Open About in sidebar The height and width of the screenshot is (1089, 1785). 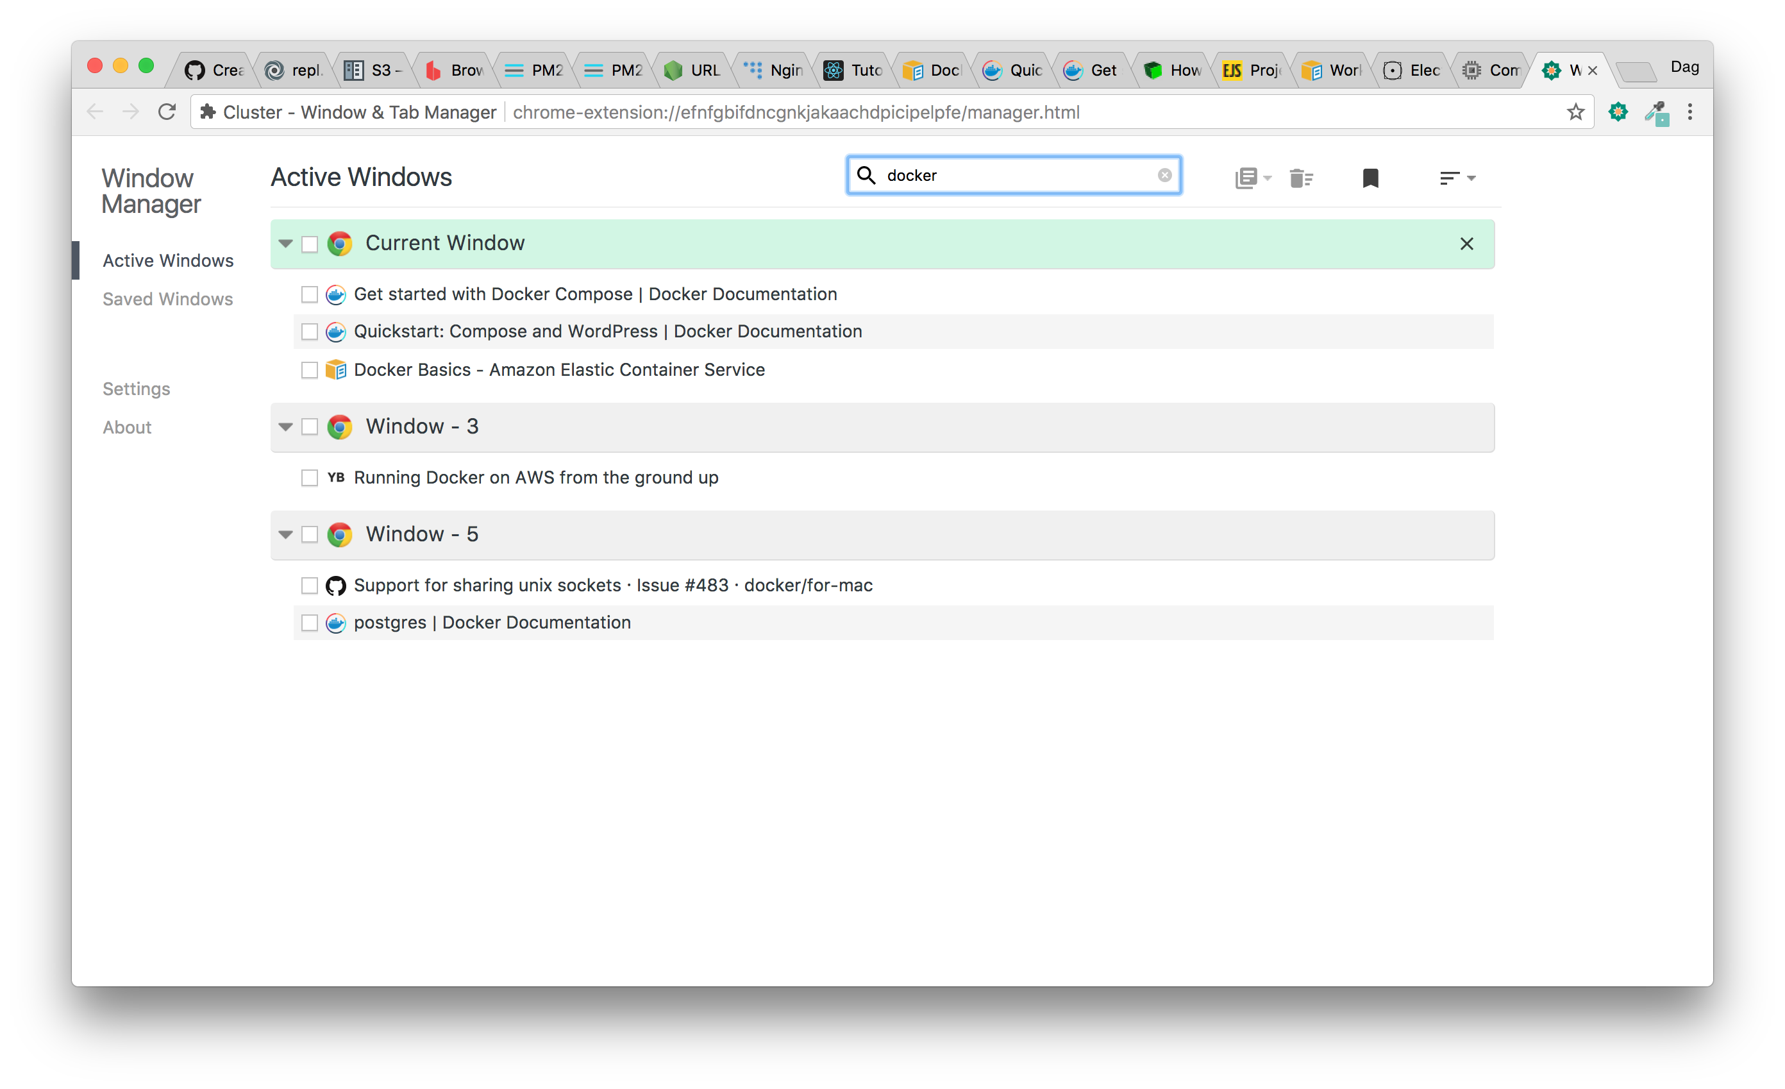click(x=127, y=428)
